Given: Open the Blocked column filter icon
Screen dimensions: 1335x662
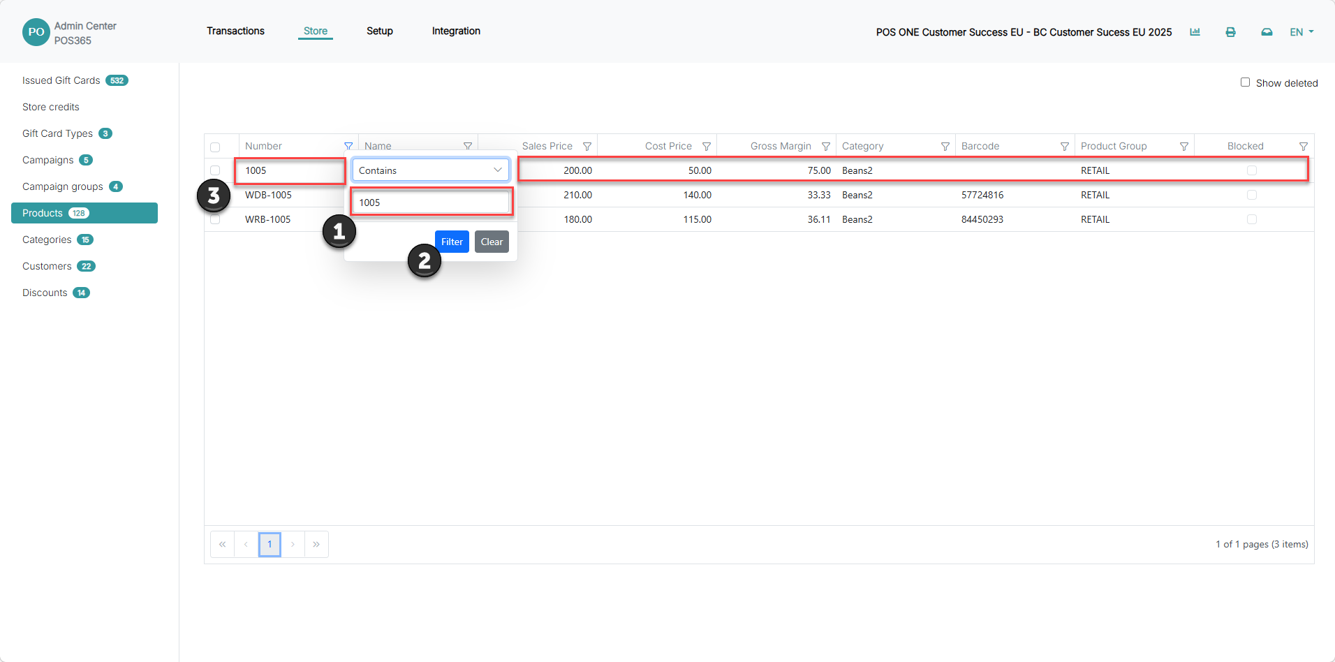Looking at the screenshot, I should (x=1304, y=146).
